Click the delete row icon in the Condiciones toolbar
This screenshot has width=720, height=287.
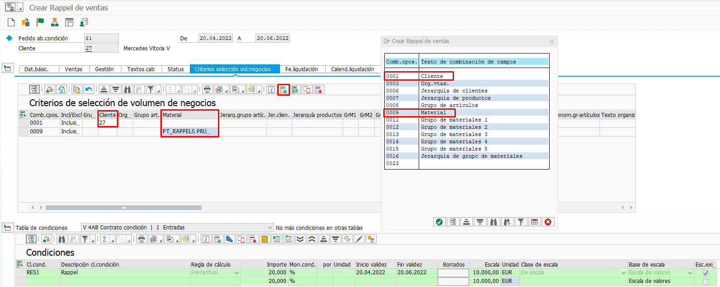coord(253,239)
